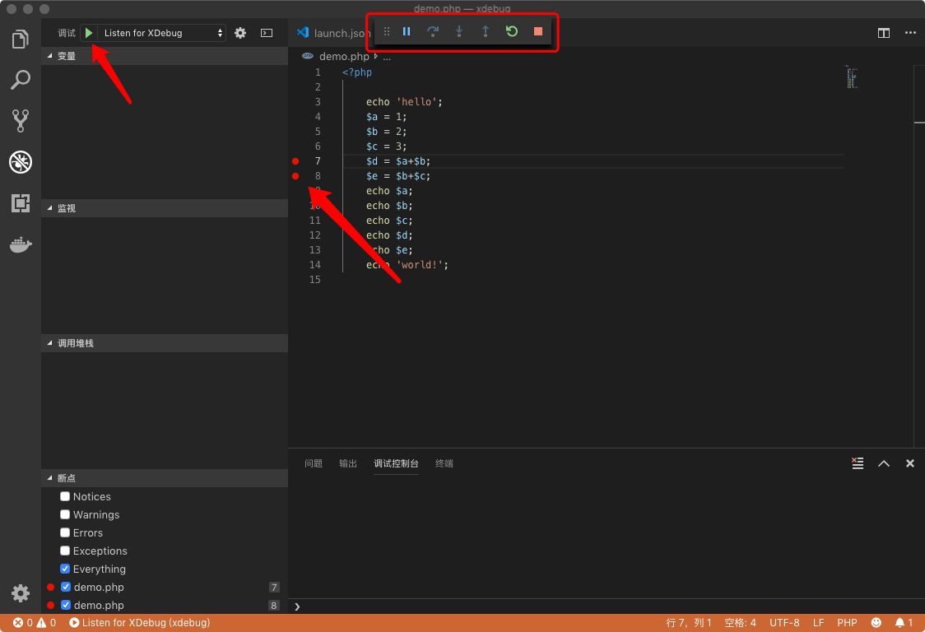Enable the Warnings breakpoint checkbox
Viewport: 925px width, 632px height.
point(64,514)
